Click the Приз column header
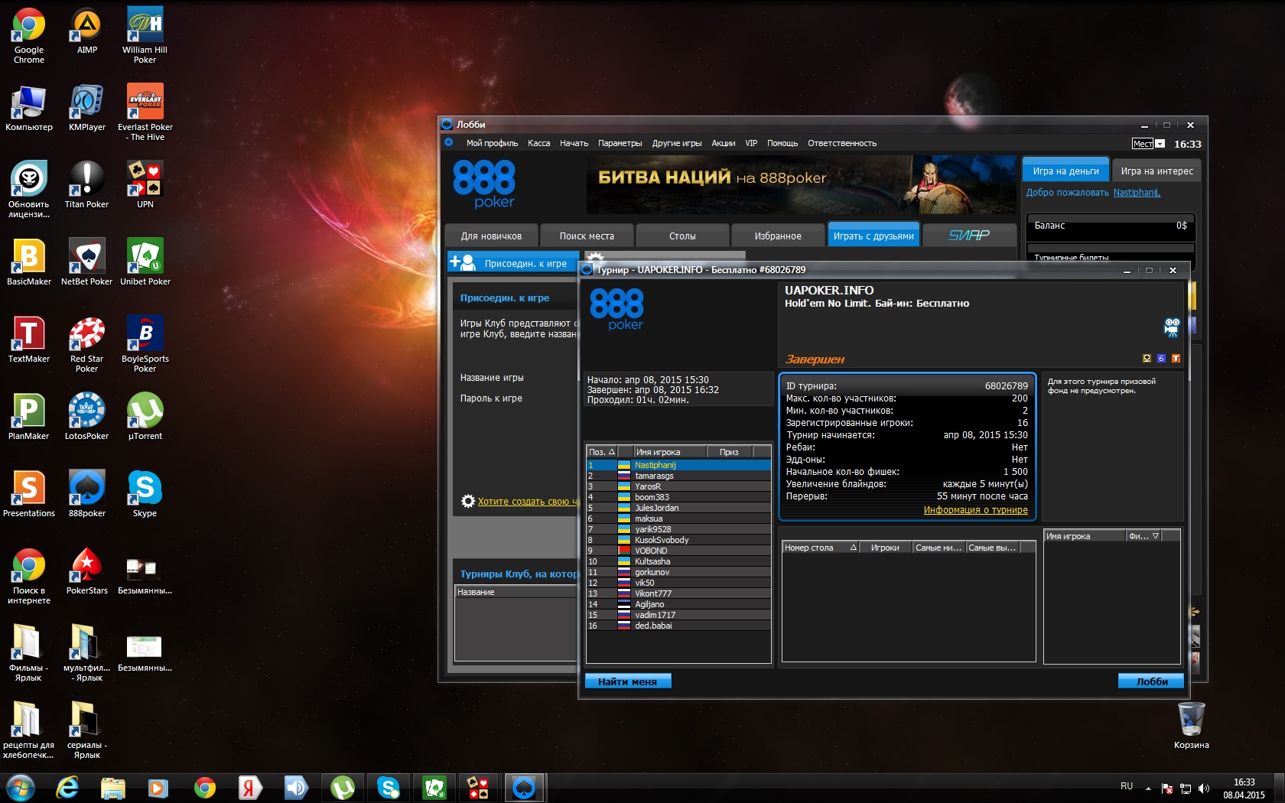Viewport: 1285px width, 803px height. coord(730,452)
